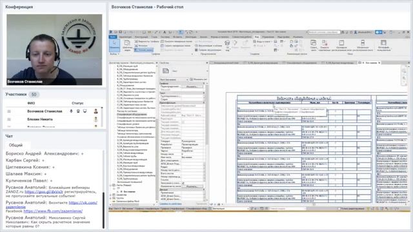413x232 pixels.
Task: Toggle the 'appears in sheet list' checkbox in Properties
Action: (183, 183)
